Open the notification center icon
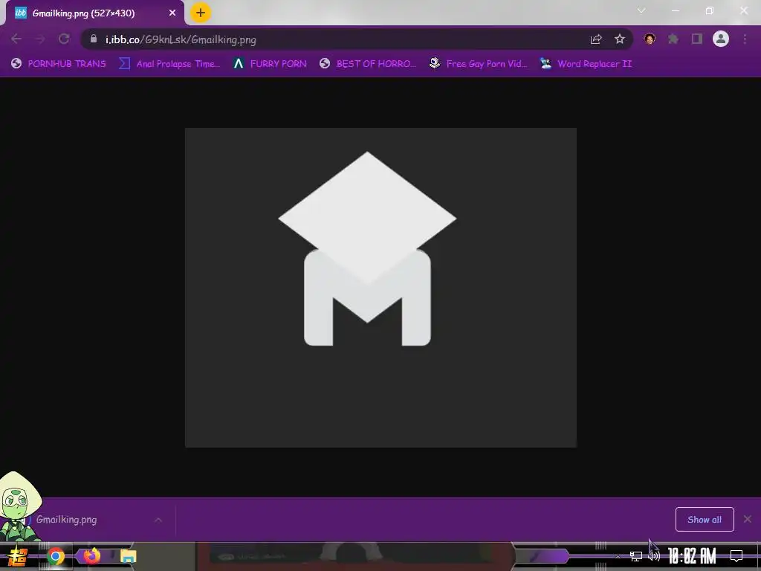This screenshot has width=761, height=571. pyautogui.click(x=736, y=555)
